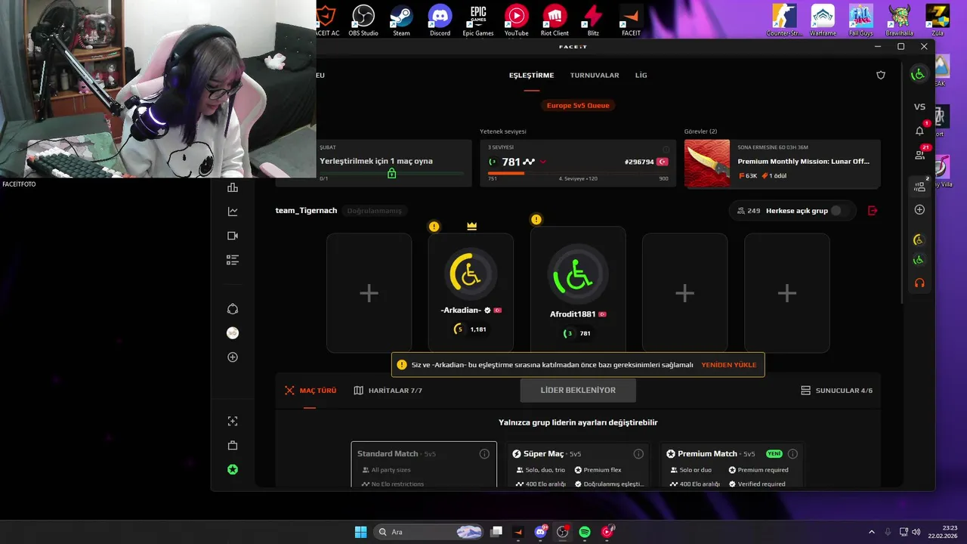This screenshot has width=967, height=544.
Task: Leave the group with the red exit icon
Action: pos(873,211)
